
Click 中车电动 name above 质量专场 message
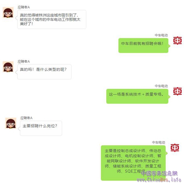click(161, 86)
